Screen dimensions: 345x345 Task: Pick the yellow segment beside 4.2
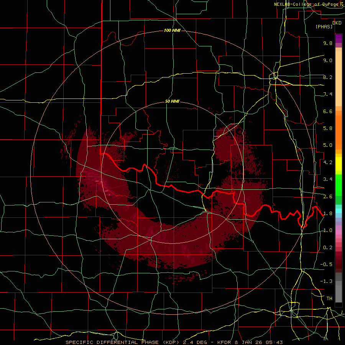point(338,164)
